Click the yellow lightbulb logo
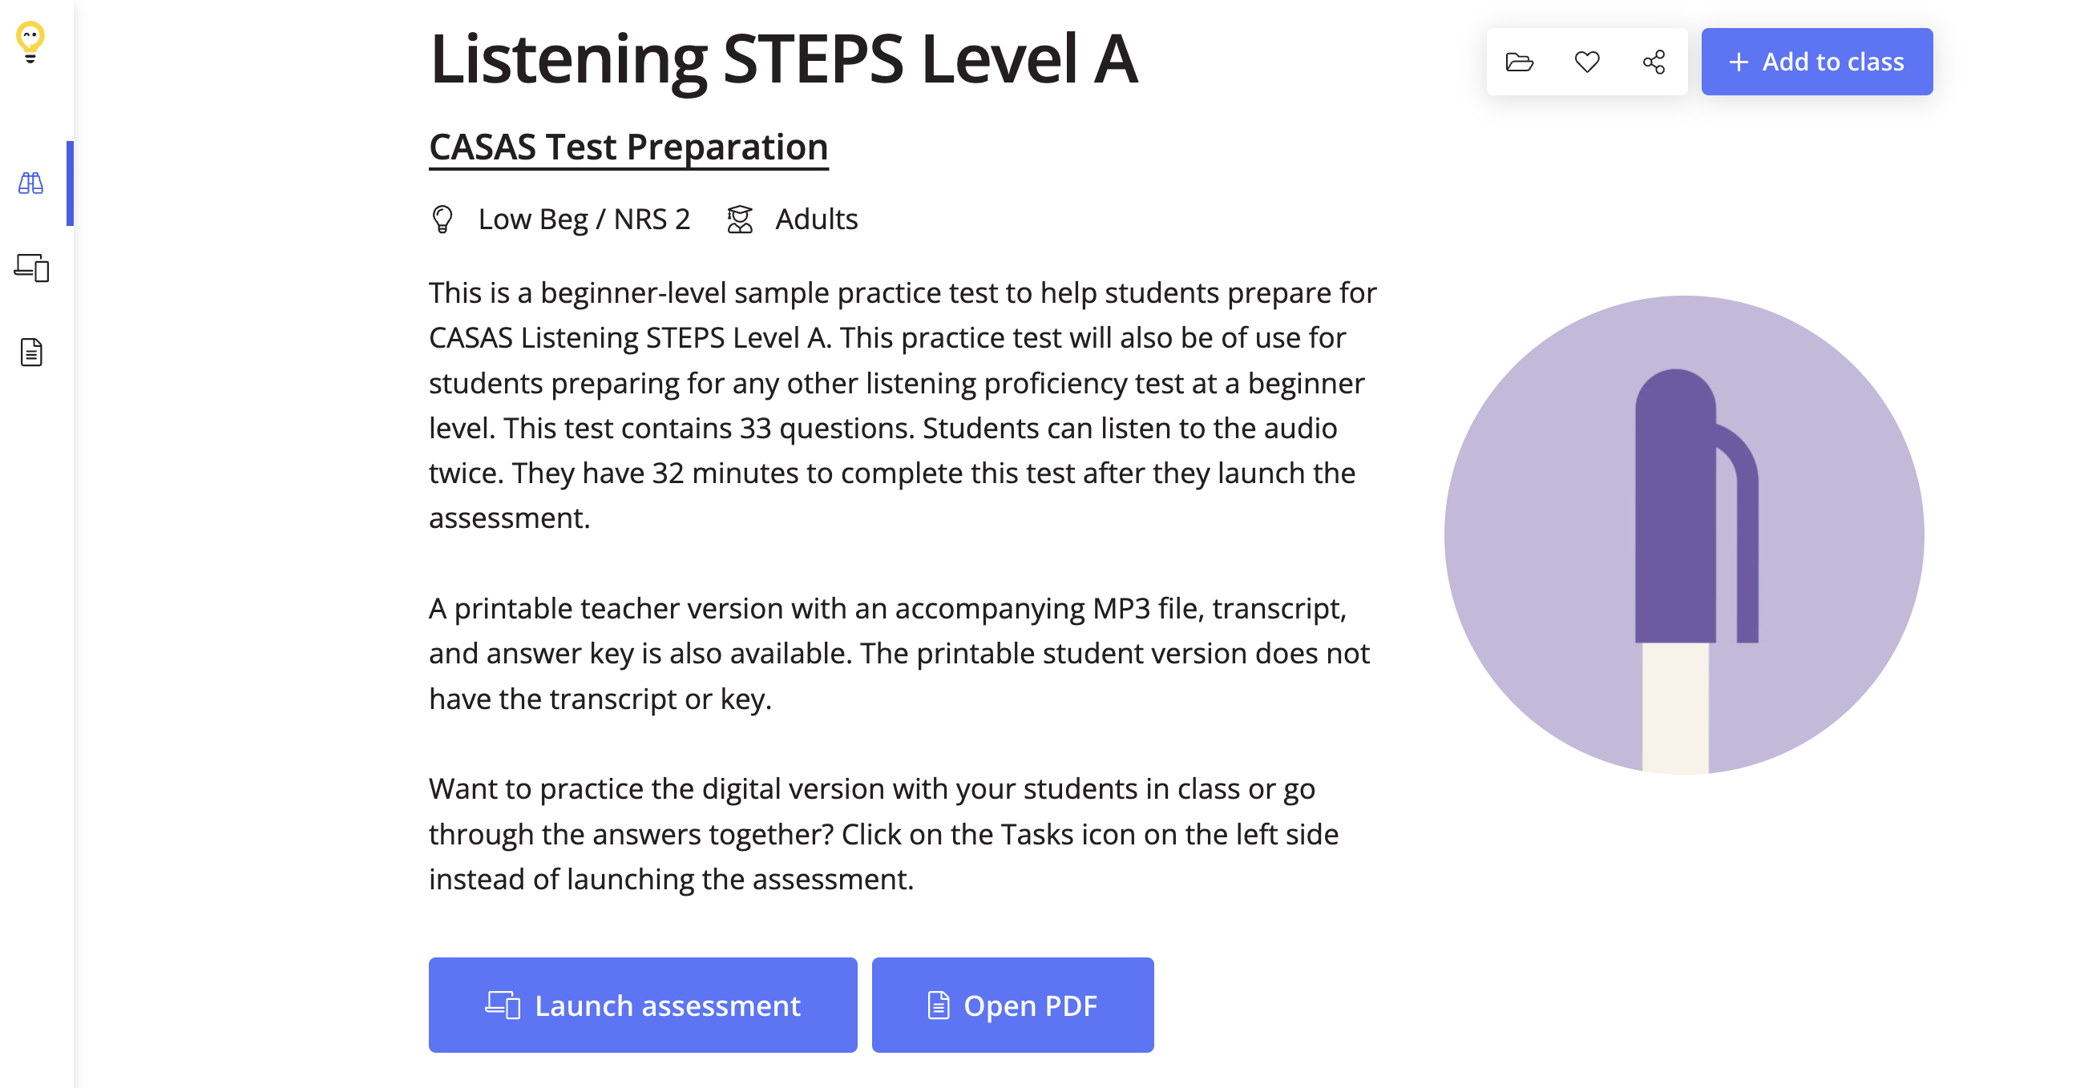Image resolution: width=2076 pixels, height=1088 pixels. (x=30, y=42)
